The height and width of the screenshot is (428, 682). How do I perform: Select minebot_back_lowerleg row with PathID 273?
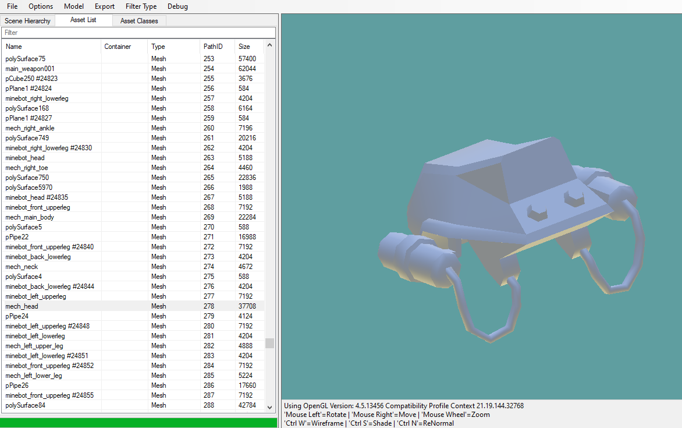[x=133, y=257]
